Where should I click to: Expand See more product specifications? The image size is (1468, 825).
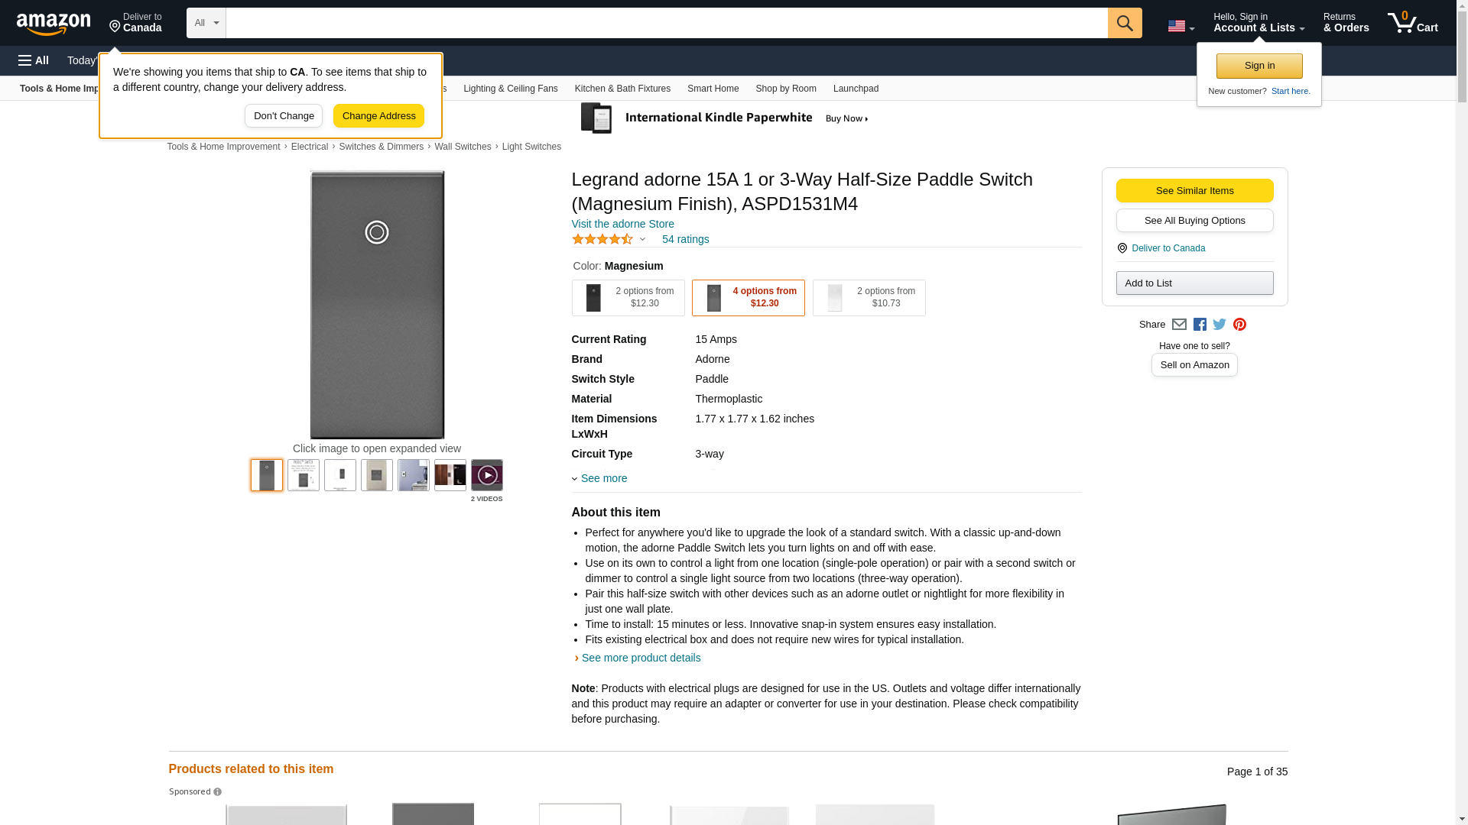(x=603, y=479)
